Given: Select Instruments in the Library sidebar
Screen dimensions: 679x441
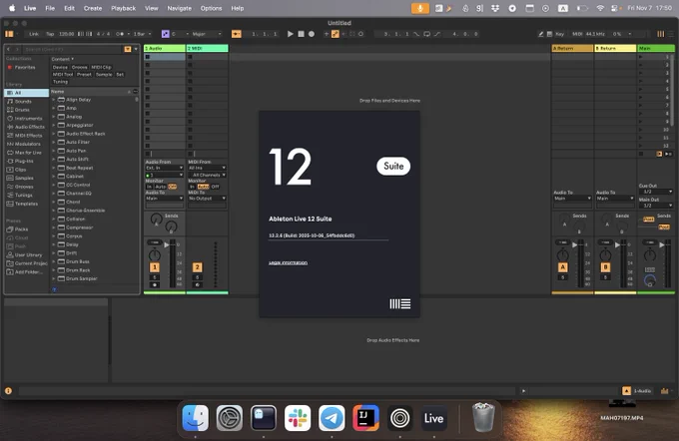Looking at the screenshot, I should click(x=29, y=118).
